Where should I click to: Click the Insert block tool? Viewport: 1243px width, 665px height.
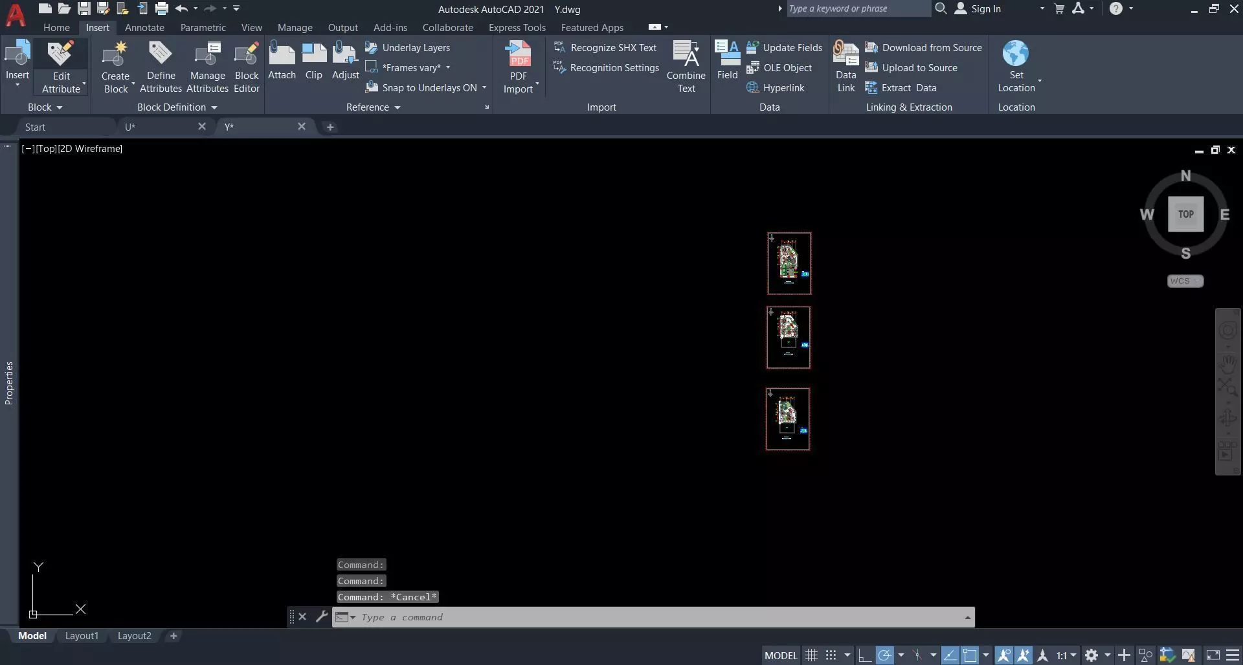pos(17,63)
